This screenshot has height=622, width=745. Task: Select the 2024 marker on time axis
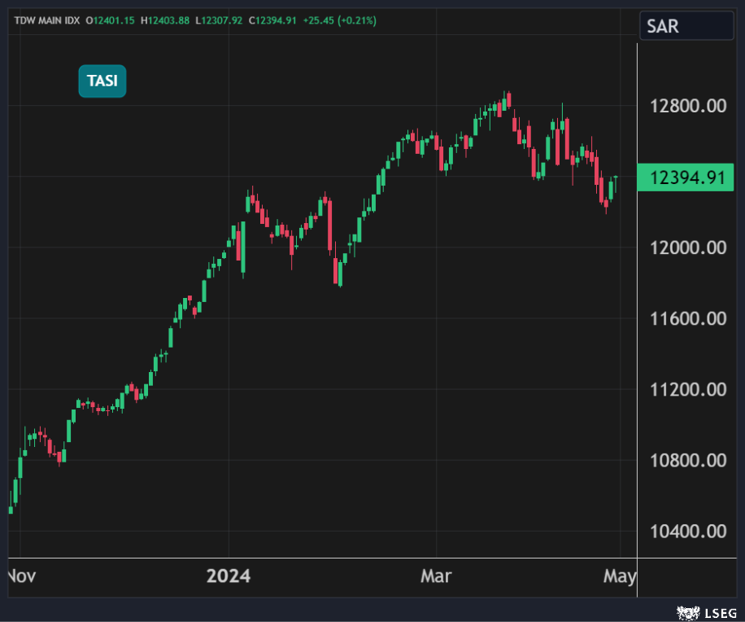click(229, 576)
